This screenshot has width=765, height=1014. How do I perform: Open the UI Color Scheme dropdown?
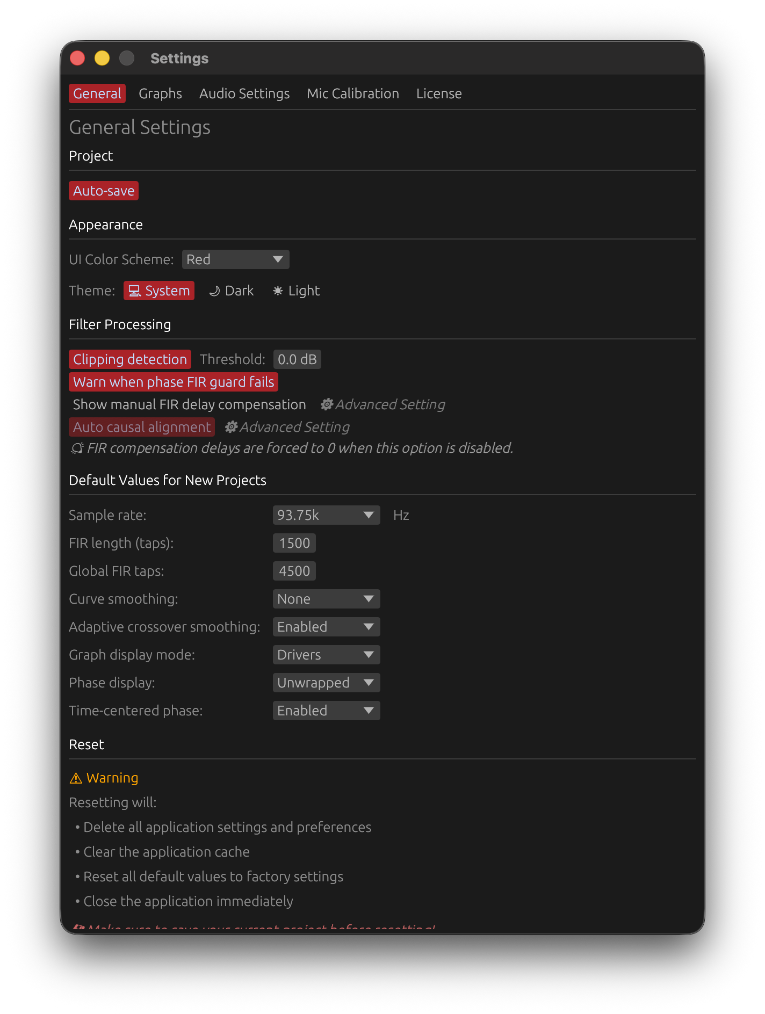point(235,259)
